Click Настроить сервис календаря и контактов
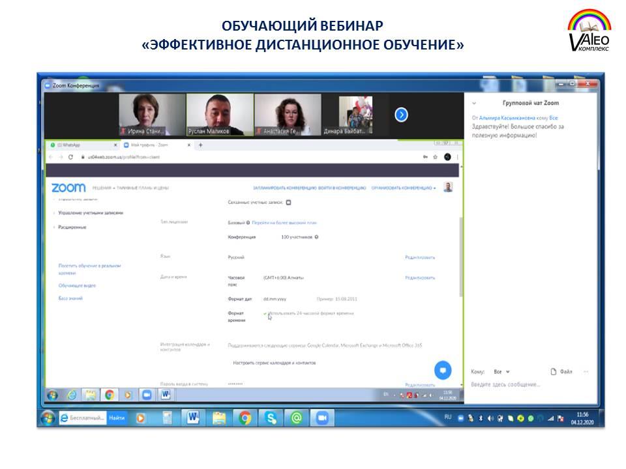The image size is (626, 469). coord(275,363)
